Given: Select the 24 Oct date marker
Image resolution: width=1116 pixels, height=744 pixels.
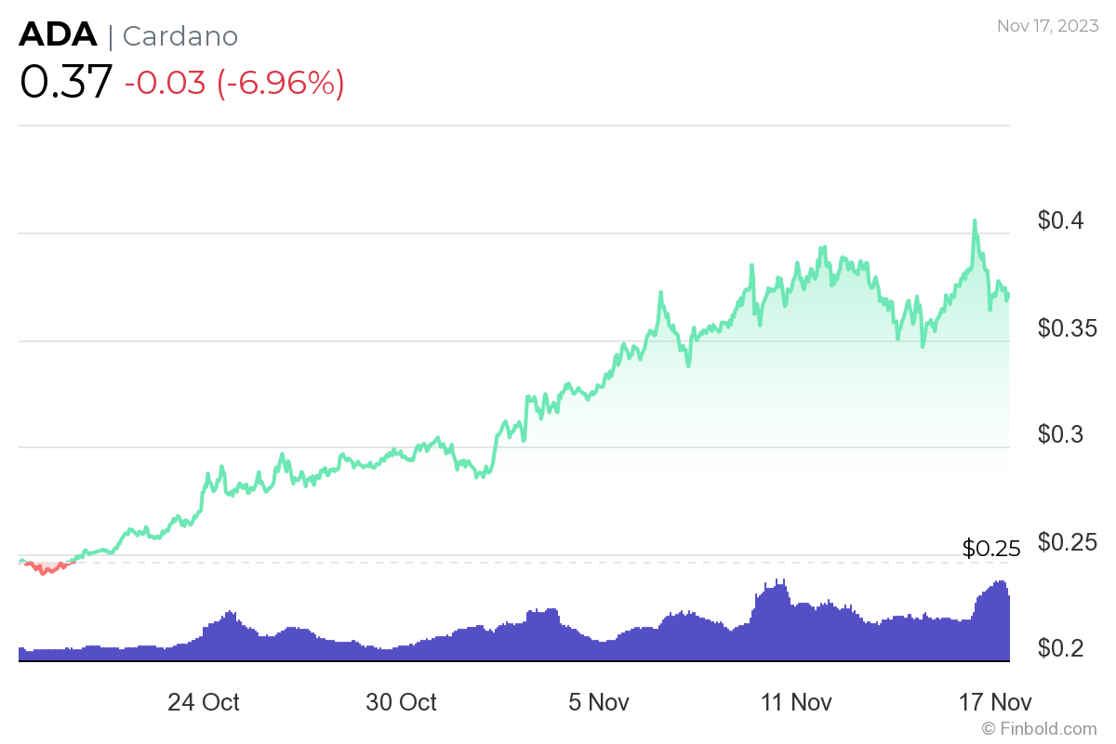Looking at the screenshot, I should click(x=204, y=702).
